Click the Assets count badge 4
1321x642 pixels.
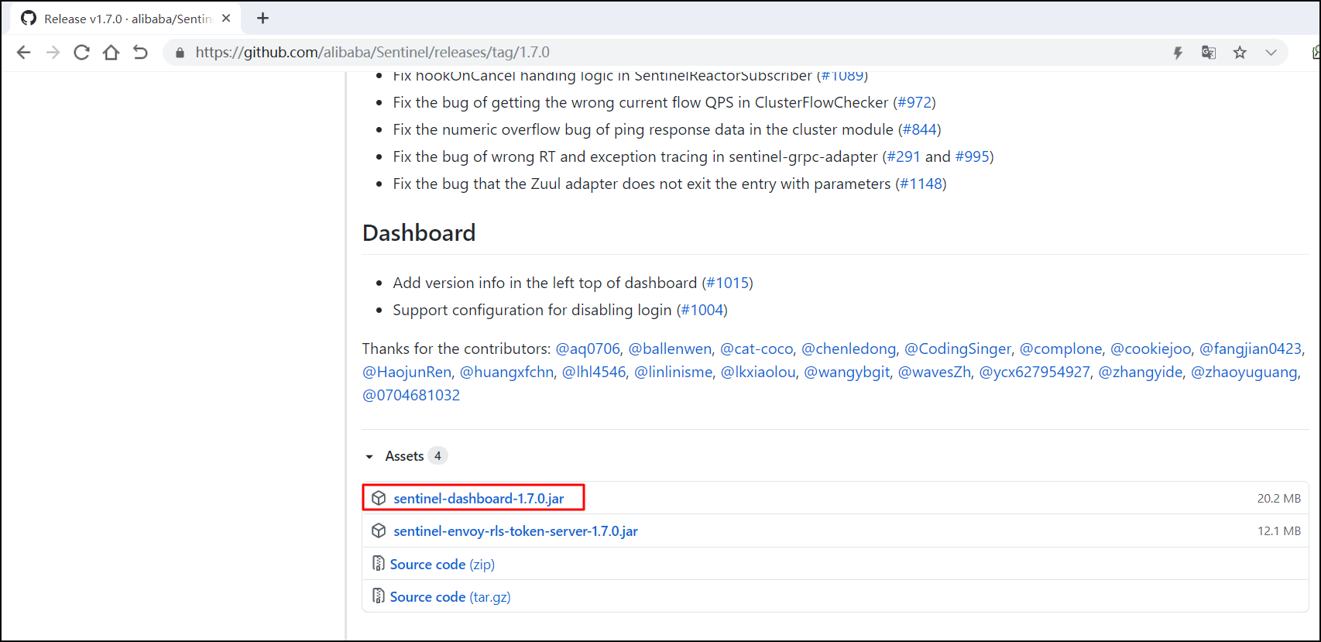(437, 456)
